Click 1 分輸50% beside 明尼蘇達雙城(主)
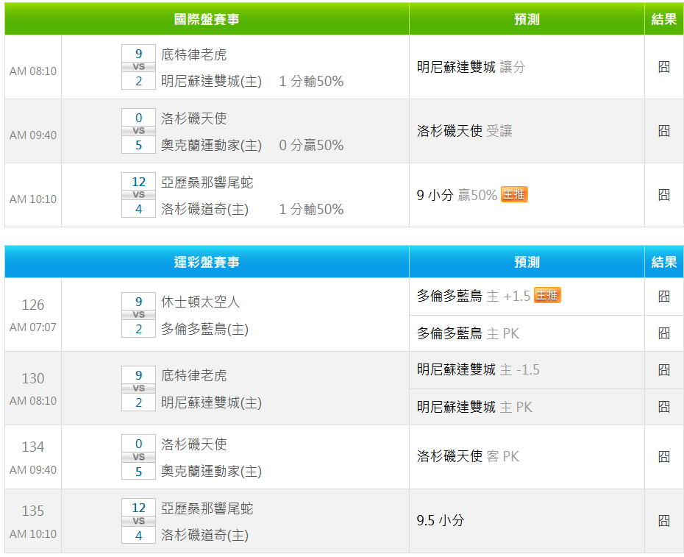684x557 pixels. click(311, 81)
